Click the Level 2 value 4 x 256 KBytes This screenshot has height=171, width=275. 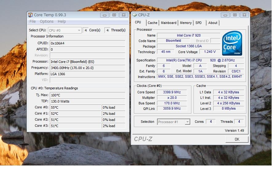pyautogui.click(x=229, y=103)
